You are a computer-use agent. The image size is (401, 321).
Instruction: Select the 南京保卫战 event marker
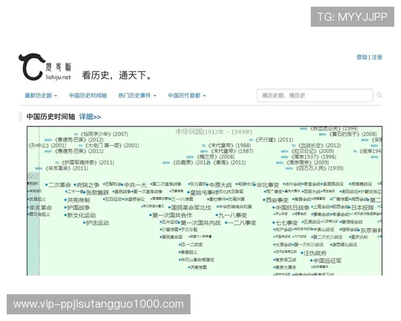point(285,260)
